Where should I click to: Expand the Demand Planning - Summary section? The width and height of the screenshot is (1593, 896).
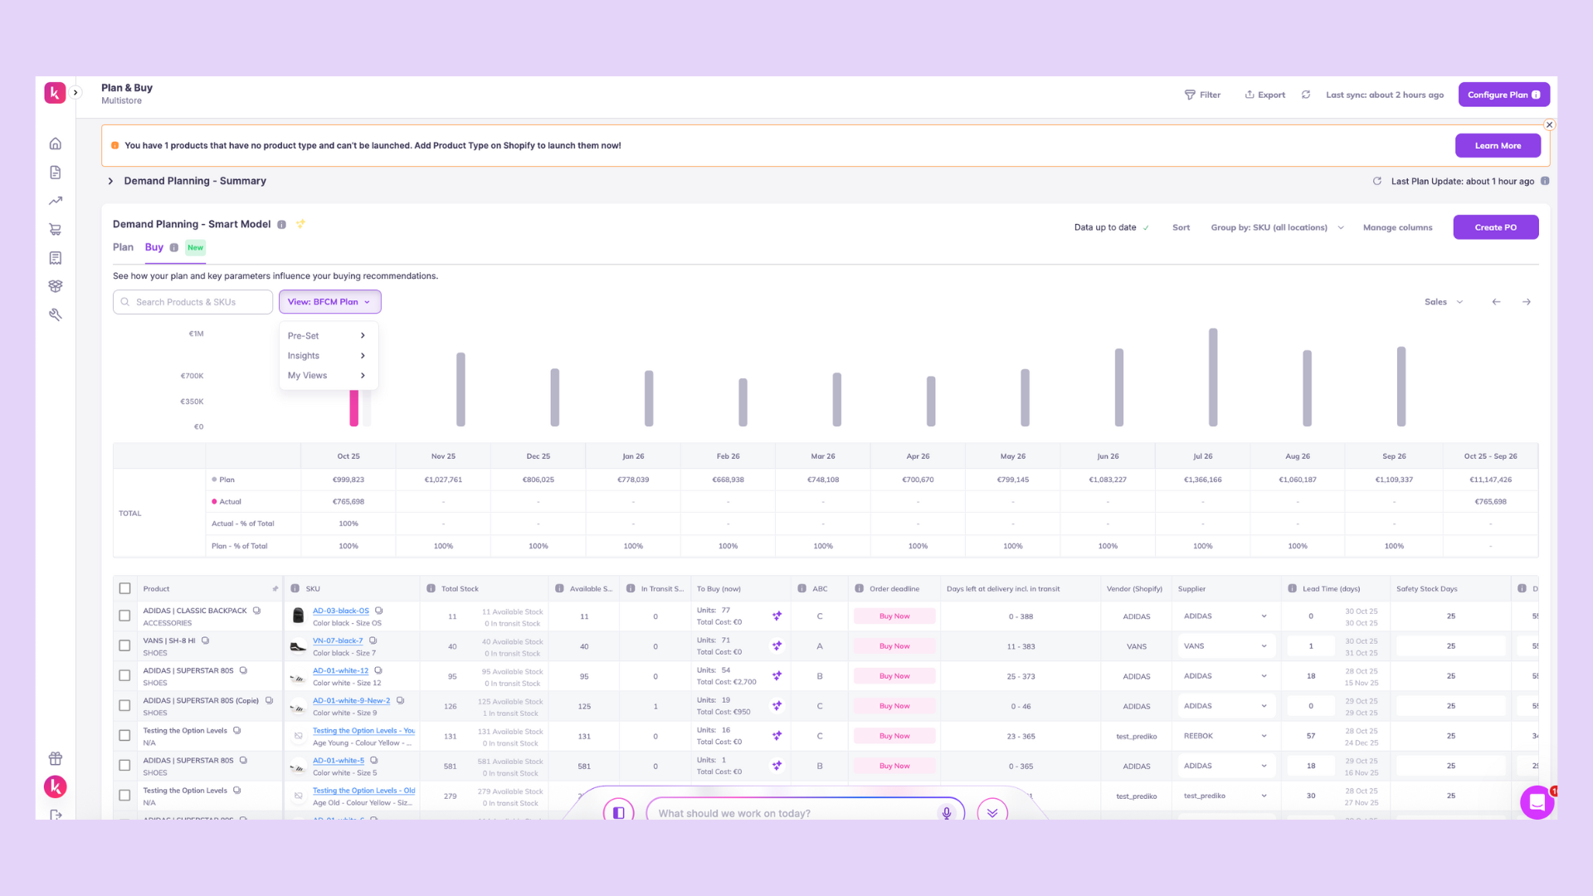[x=110, y=181]
